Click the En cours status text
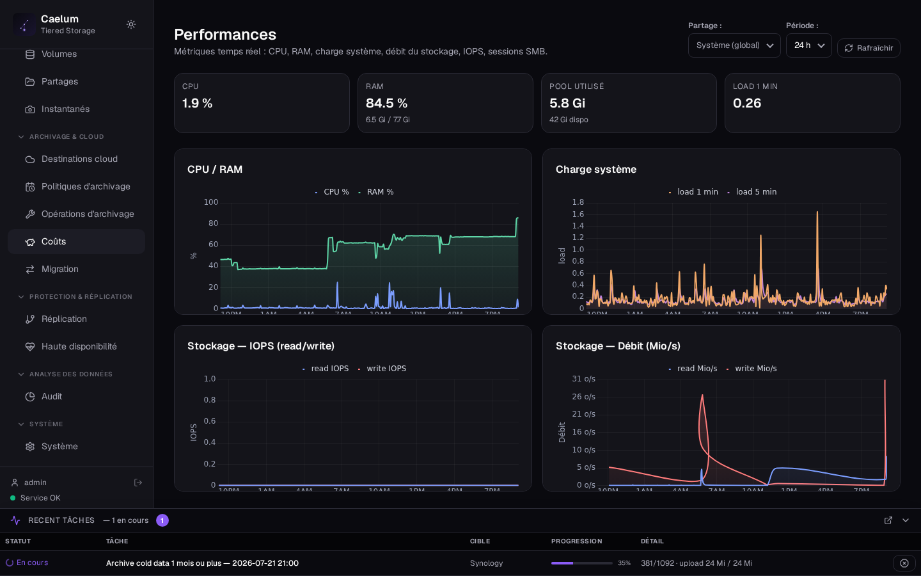This screenshot has height=576, width=921. 33,563
